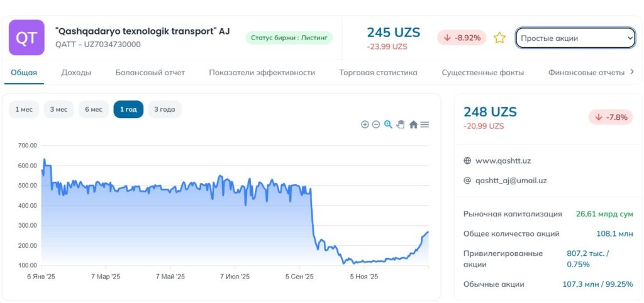Visit the www.qashtt.uz website link
This screenshot has height=303, width=644.
[x=503, y=161]
